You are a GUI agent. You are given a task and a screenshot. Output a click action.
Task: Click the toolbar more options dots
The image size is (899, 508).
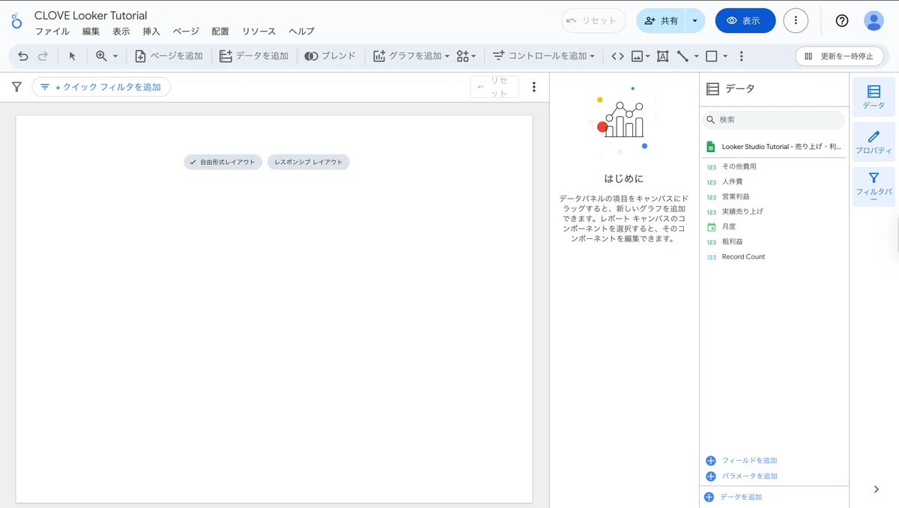(x=742, y=56)
